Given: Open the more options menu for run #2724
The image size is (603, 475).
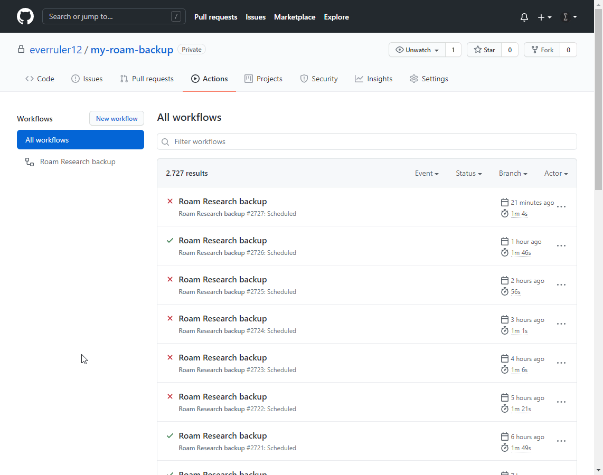Looking at the screenshot, I should click(561, 324).
